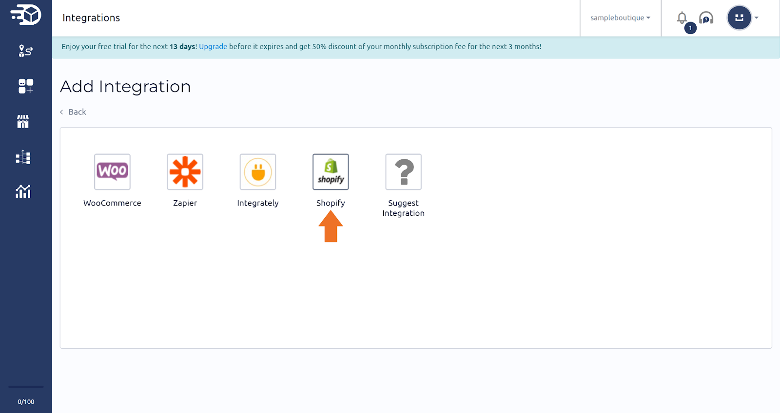Click the user avatar icon
Viewport: 780px width, 413px height.
point(739,18)
